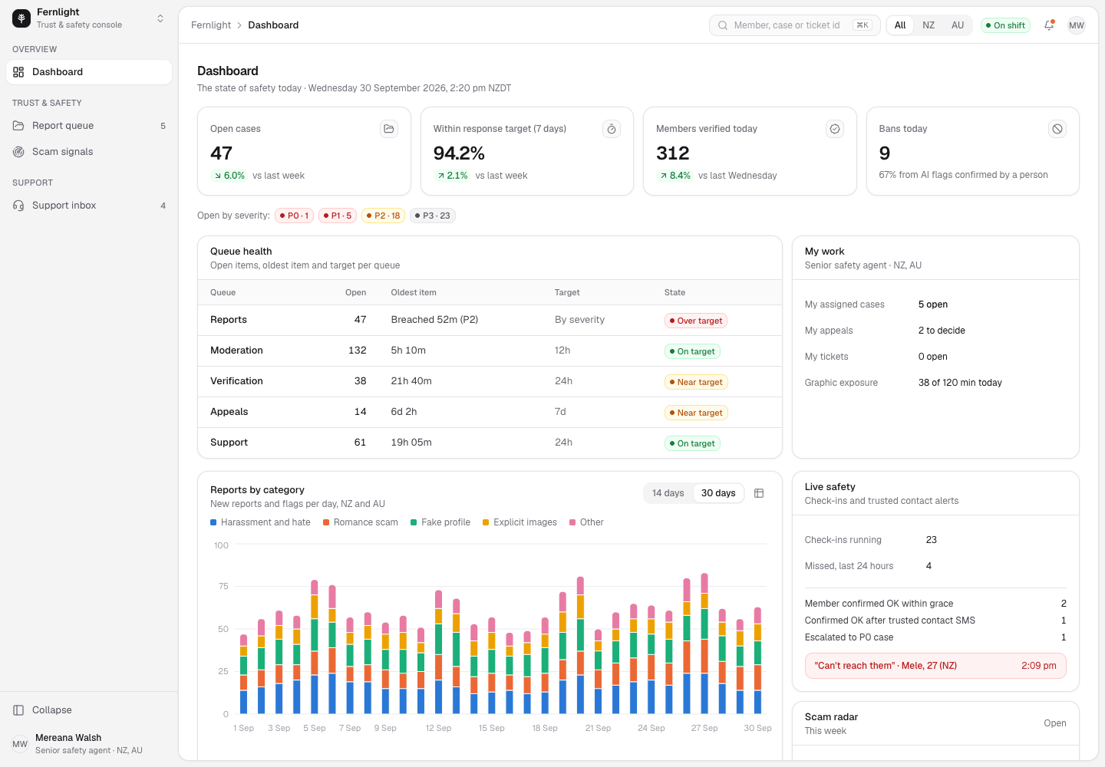The height and width of the screenshot is (767, 1105).
Task: Toggle Other legend item
Action: pyautogui.click(x=586, y=522)
